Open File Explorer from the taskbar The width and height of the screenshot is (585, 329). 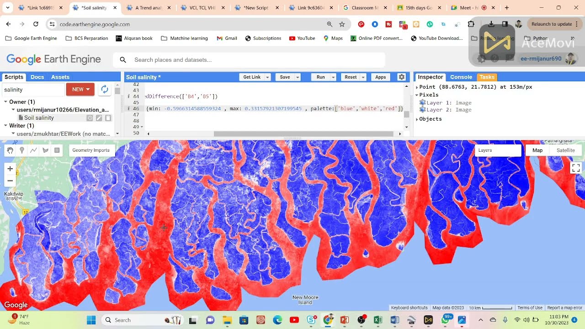tap(227, 320)
